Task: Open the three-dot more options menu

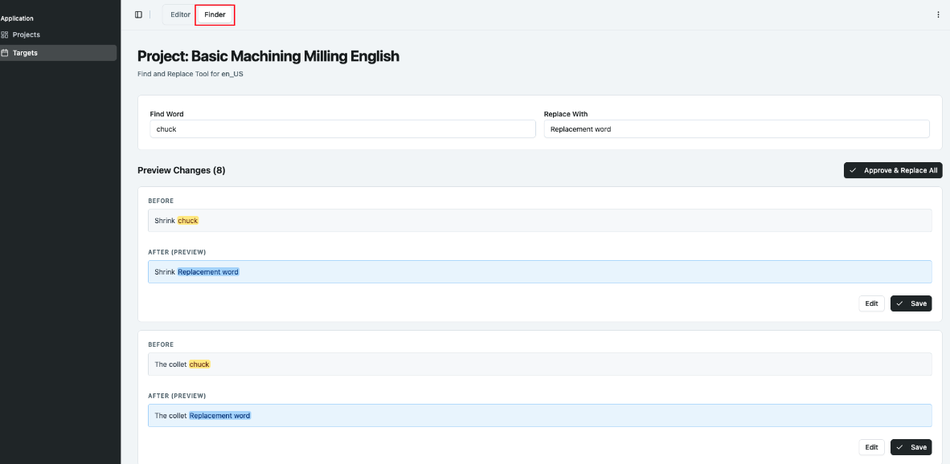Action: [x=938, y=14]
